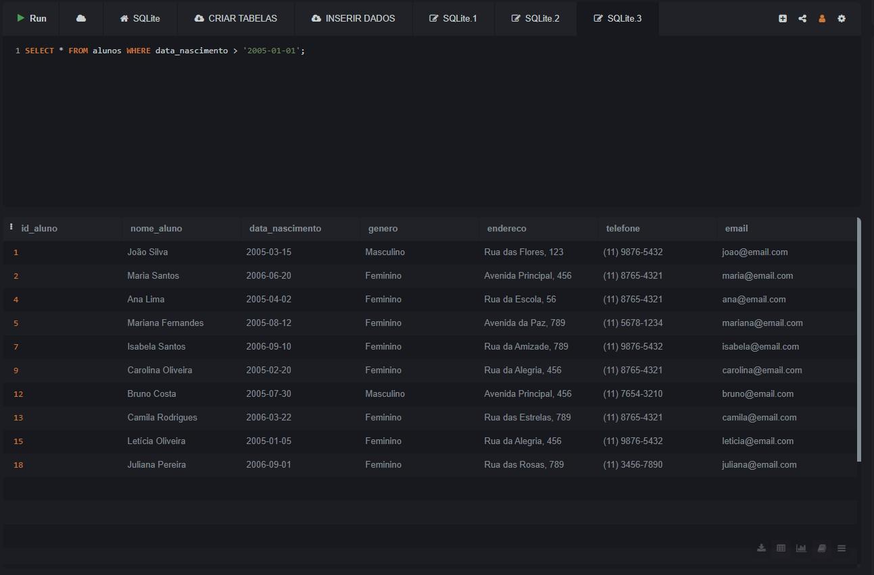Viewport: 874px width, 575px height.
Task: Select the cell Mariana Fernandes
Action: coord(166,323)
